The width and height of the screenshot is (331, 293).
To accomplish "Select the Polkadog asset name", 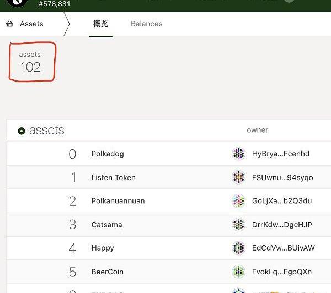I will [x=108, y=154].
